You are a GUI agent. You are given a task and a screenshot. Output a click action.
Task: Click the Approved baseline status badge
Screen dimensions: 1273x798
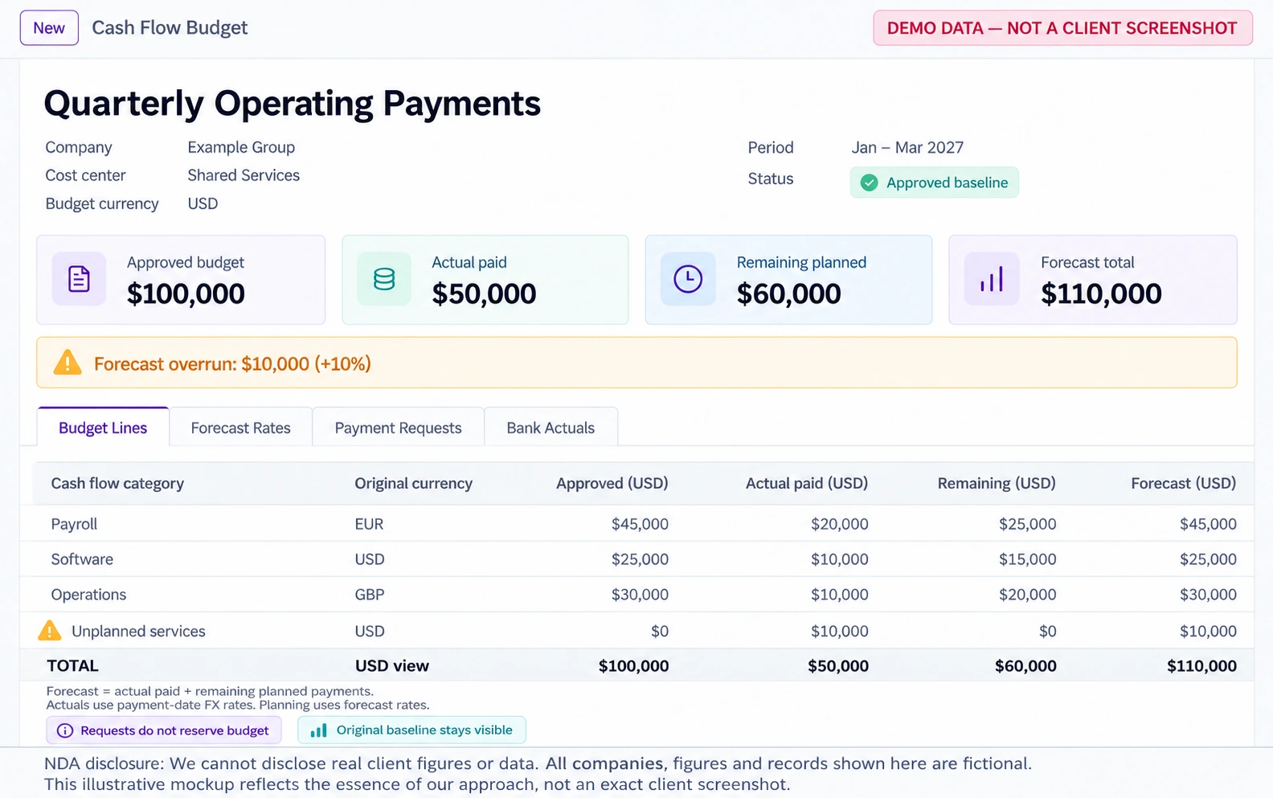934,182
